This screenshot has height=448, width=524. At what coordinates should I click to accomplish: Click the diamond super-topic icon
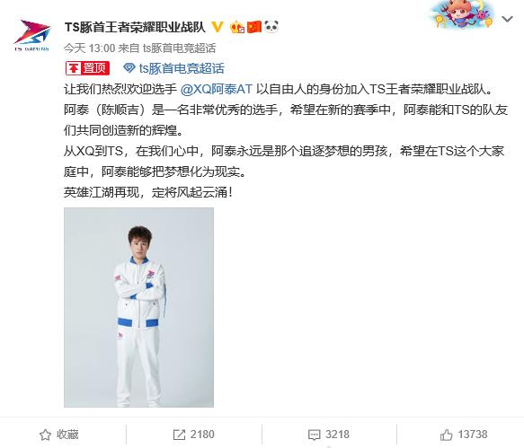click(x=129, y=68)
